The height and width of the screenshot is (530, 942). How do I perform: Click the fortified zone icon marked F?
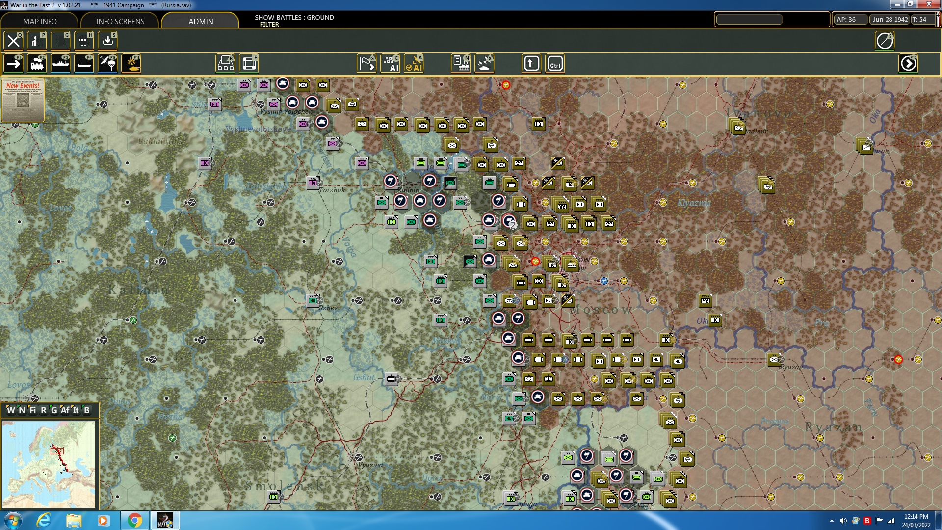click(x=249, y=64)
